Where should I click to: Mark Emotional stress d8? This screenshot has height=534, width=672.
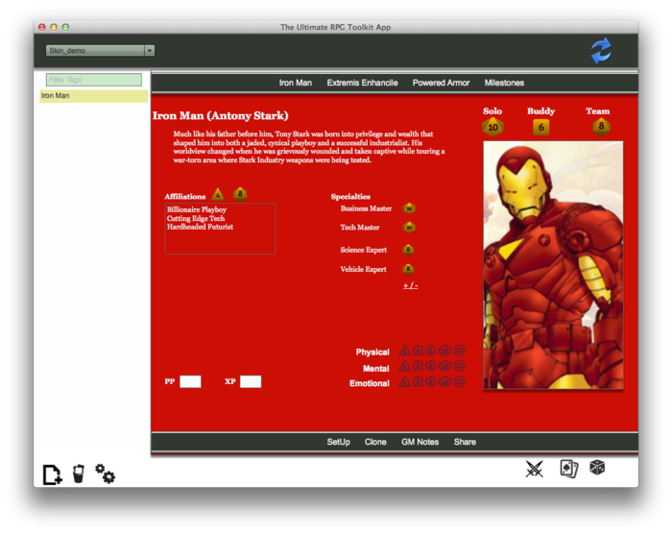431,381
